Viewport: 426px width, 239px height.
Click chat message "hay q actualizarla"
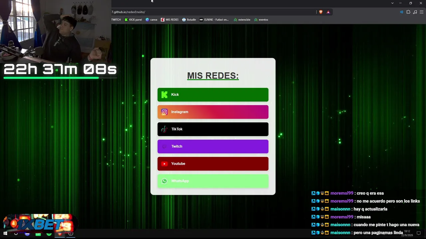[x=370, y=209]
